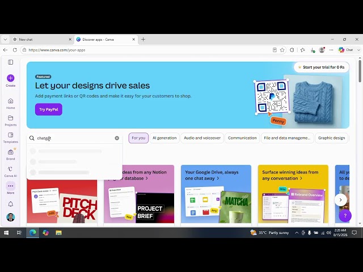The height and width of the screenshot is (272, 363).
Task: Click the page vertical scrollbar
Action: (360, 71)
